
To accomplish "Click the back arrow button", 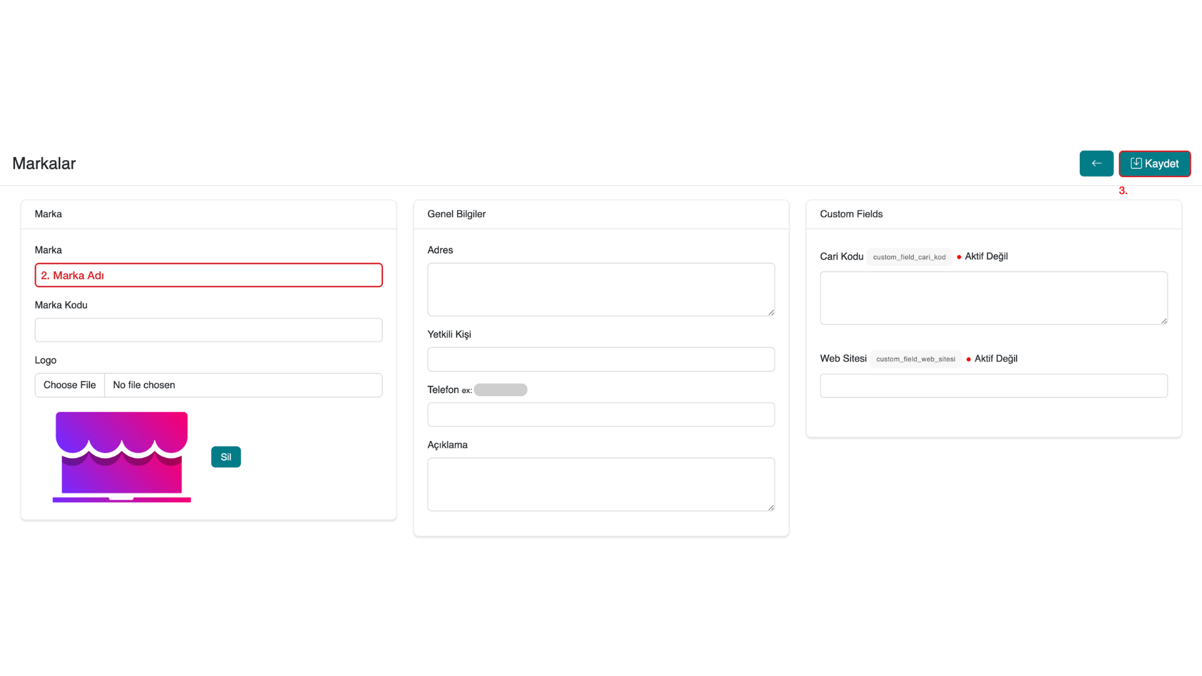I will [1096, 163].
